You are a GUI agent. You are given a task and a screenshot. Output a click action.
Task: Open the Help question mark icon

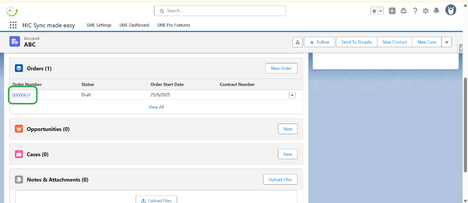pyautogui.click(x=415, y=11)
